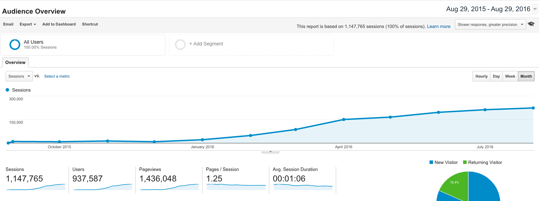Image resolution: width=539 pixels, height=201 pixels.
Task: Click the 300,000 y-axis label
Action: click(x=15, y=99)
